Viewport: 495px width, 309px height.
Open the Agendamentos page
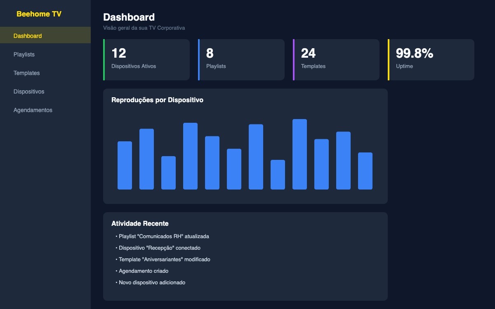point(33,110)
